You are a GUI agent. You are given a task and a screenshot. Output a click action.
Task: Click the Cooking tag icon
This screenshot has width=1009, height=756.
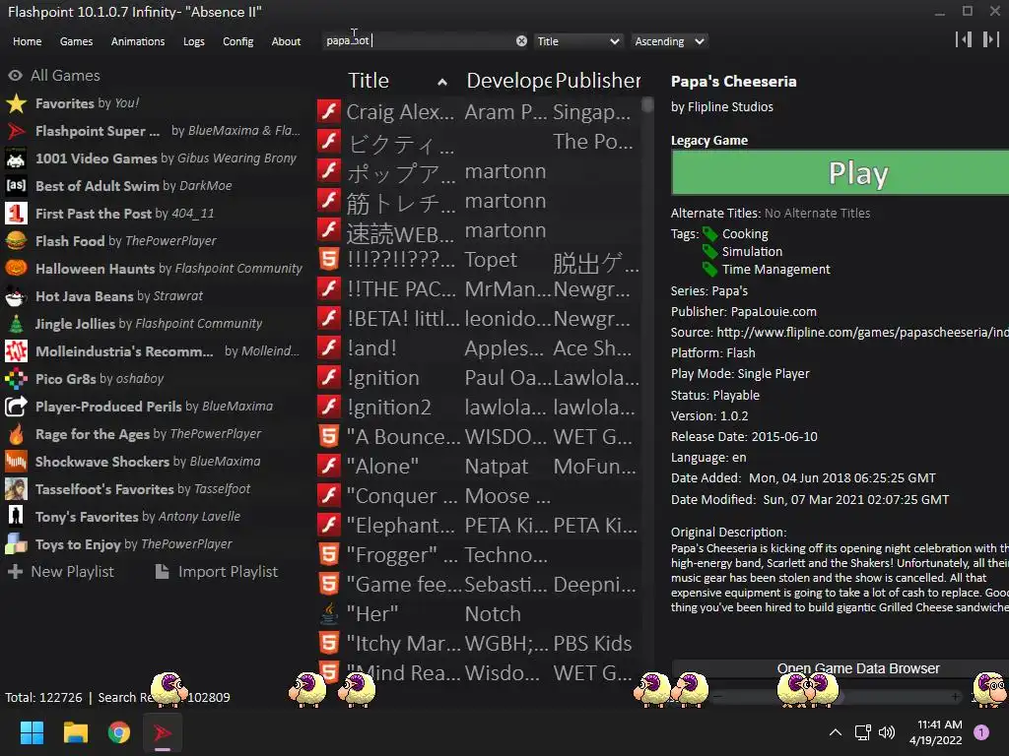point(709,234)
